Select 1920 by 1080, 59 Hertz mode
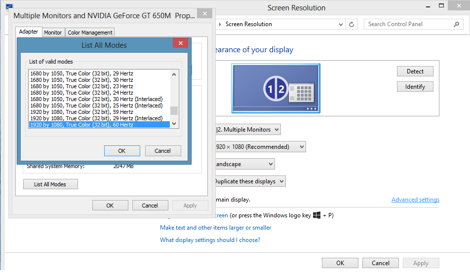Viewport: 470px width, 275px height. (99, 112)
